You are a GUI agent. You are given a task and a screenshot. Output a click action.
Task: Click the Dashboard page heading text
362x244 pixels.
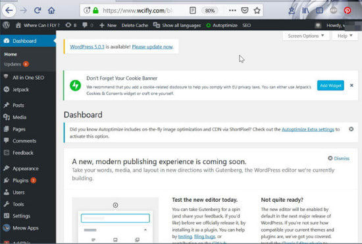(83, 115)
